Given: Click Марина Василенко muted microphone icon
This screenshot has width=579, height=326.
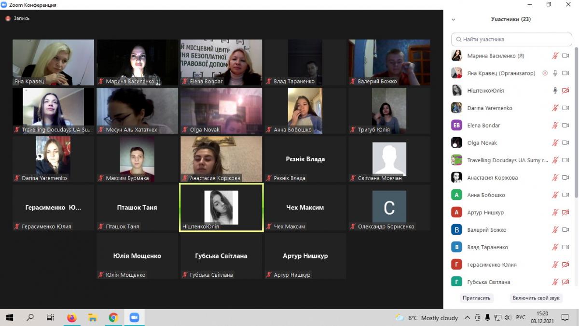Looking at the screenshot, I should click(555, 56).
